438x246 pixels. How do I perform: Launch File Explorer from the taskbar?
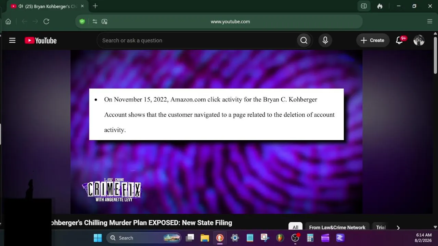[205, 238]
